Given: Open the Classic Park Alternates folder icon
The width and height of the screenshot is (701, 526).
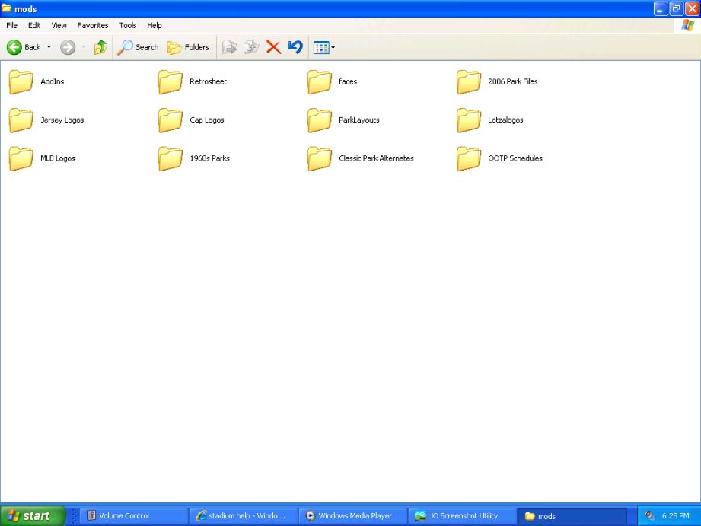Looking at the screenshot, I should (320, 159).
